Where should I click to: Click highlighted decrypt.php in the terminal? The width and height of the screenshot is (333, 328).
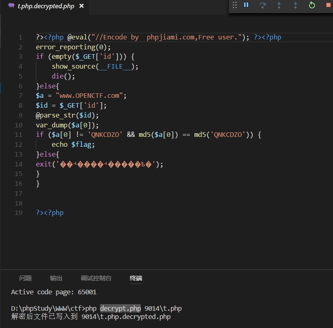click(121, 308)
